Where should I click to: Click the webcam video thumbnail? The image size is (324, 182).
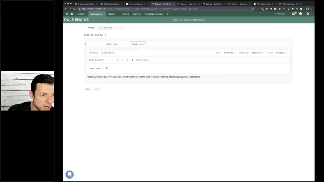[27, 91]
